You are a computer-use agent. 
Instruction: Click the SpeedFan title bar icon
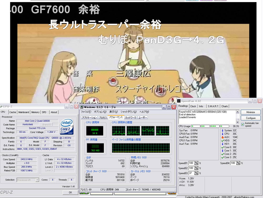click(x=179, y=101)
